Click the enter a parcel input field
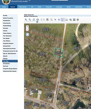The height and width of the screenshot is (109, 91). click(x=30, y=22)
